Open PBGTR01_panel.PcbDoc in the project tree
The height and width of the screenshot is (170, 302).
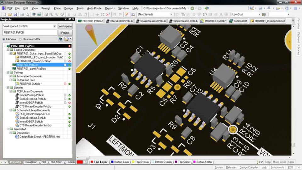click(31, 69)
